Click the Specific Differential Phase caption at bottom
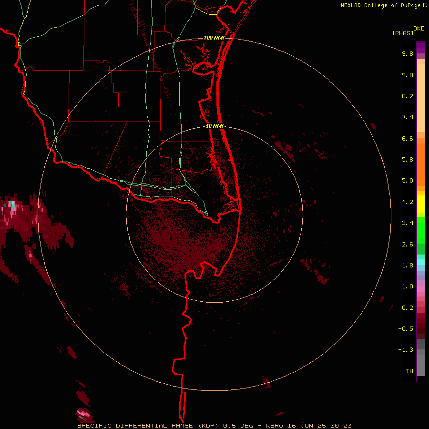 214,426
